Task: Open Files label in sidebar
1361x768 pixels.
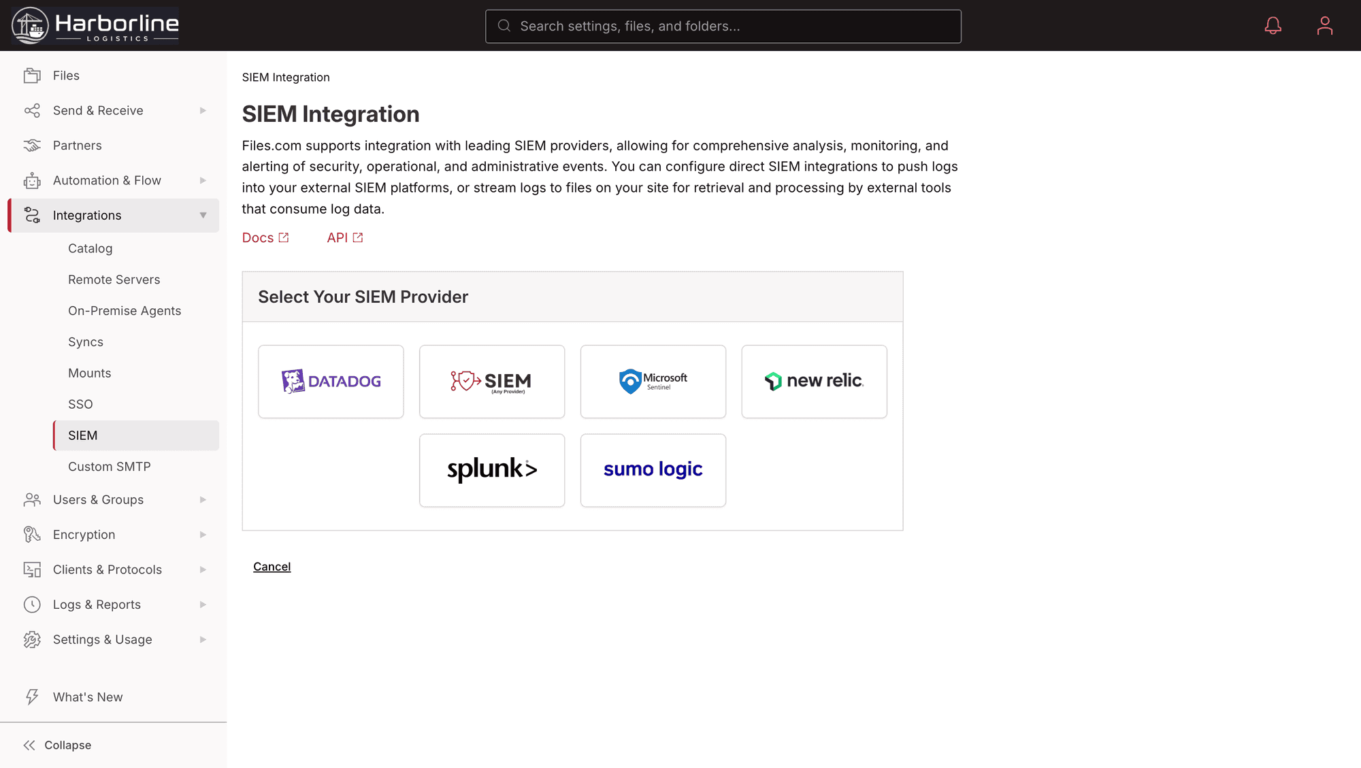Action: click(66, 76)
